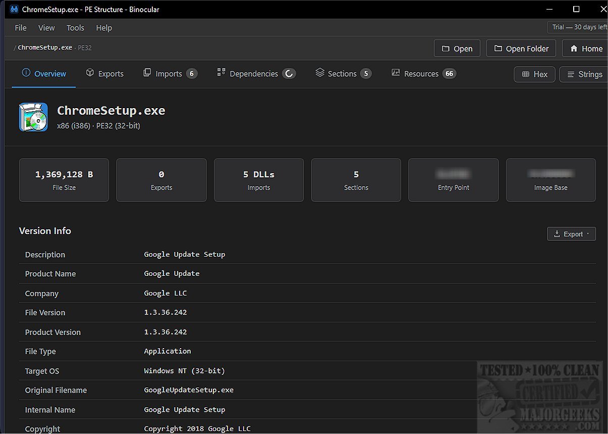Click the Sections layers icon

(x=320, y=73)
